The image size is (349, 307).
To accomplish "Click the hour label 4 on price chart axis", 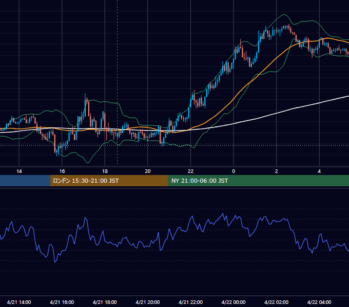I will tap(319, 171).
